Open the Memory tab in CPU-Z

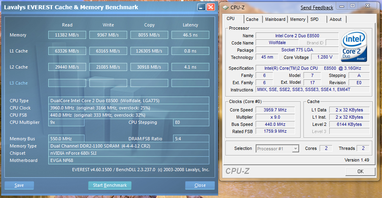coord(298,19)
